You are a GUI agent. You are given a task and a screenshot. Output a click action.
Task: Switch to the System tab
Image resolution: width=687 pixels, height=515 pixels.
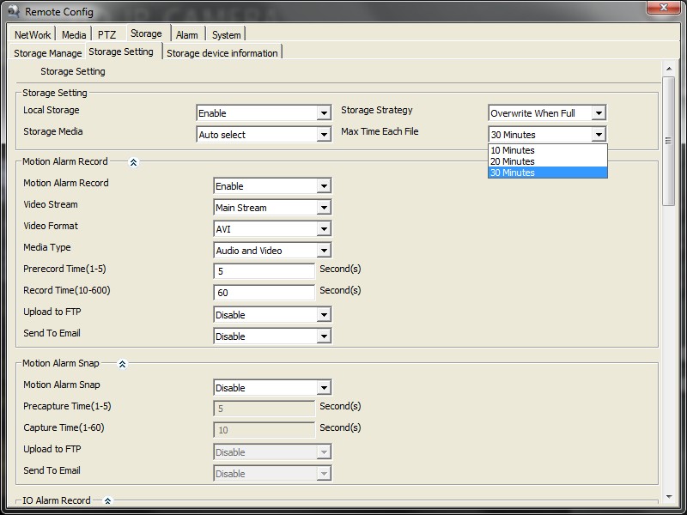[x=227, y=34]
